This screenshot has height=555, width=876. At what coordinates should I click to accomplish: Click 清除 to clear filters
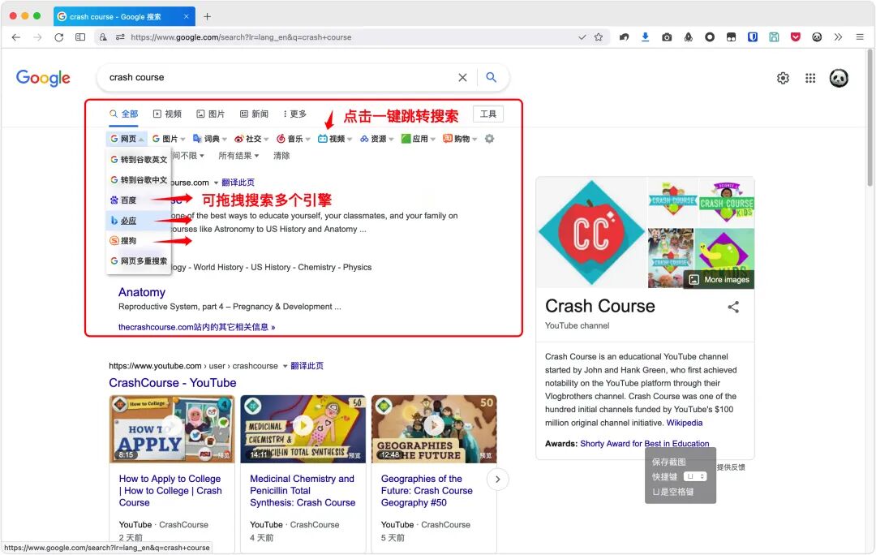click(281, 156)
